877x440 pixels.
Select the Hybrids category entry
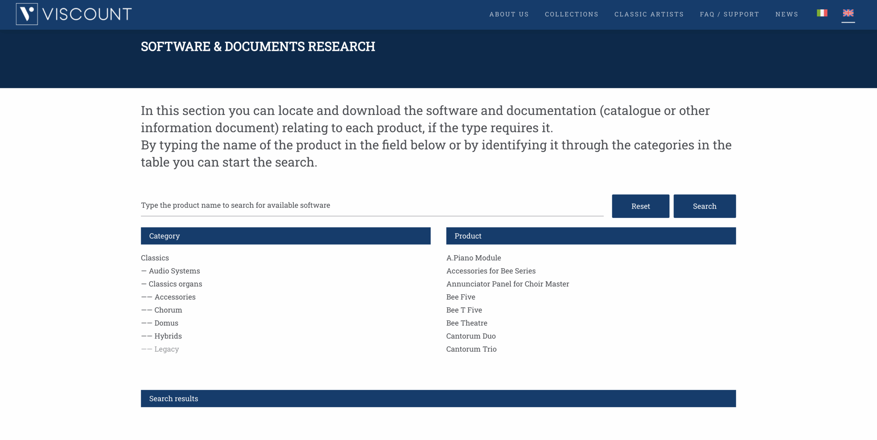(x=168, y=336)
